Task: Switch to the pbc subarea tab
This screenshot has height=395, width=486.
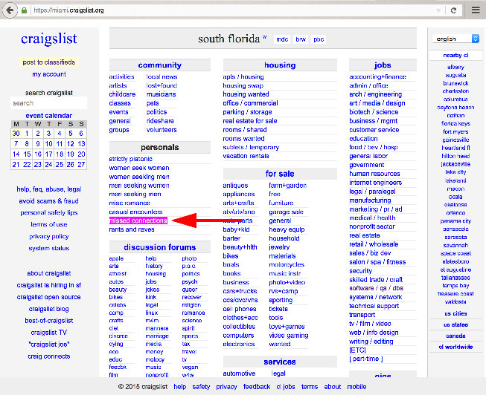Action: pyautogui.click(x=319, y=39)
